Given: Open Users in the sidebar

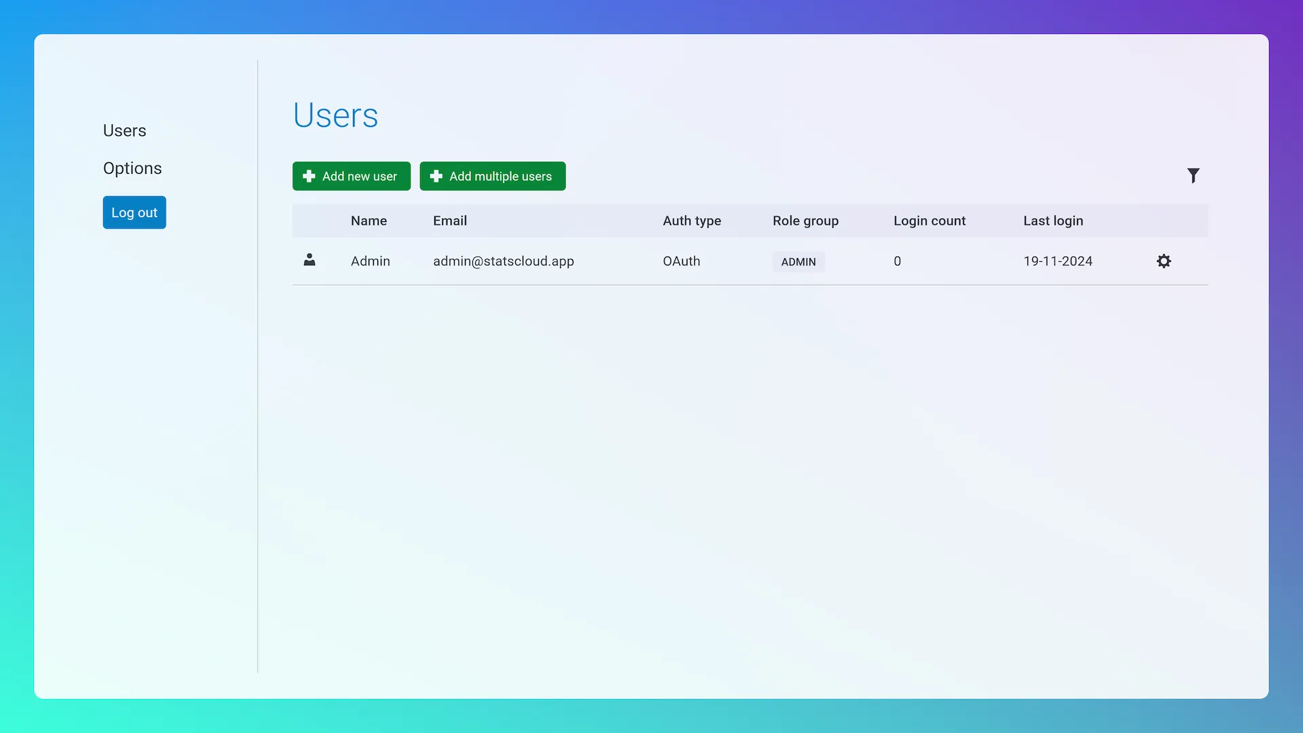Looking at the screenshot, I should 124,130.
